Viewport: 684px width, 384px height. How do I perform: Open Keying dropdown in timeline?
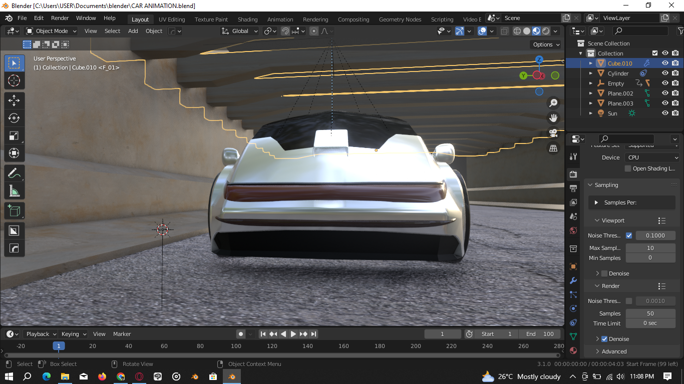[74, 334]
